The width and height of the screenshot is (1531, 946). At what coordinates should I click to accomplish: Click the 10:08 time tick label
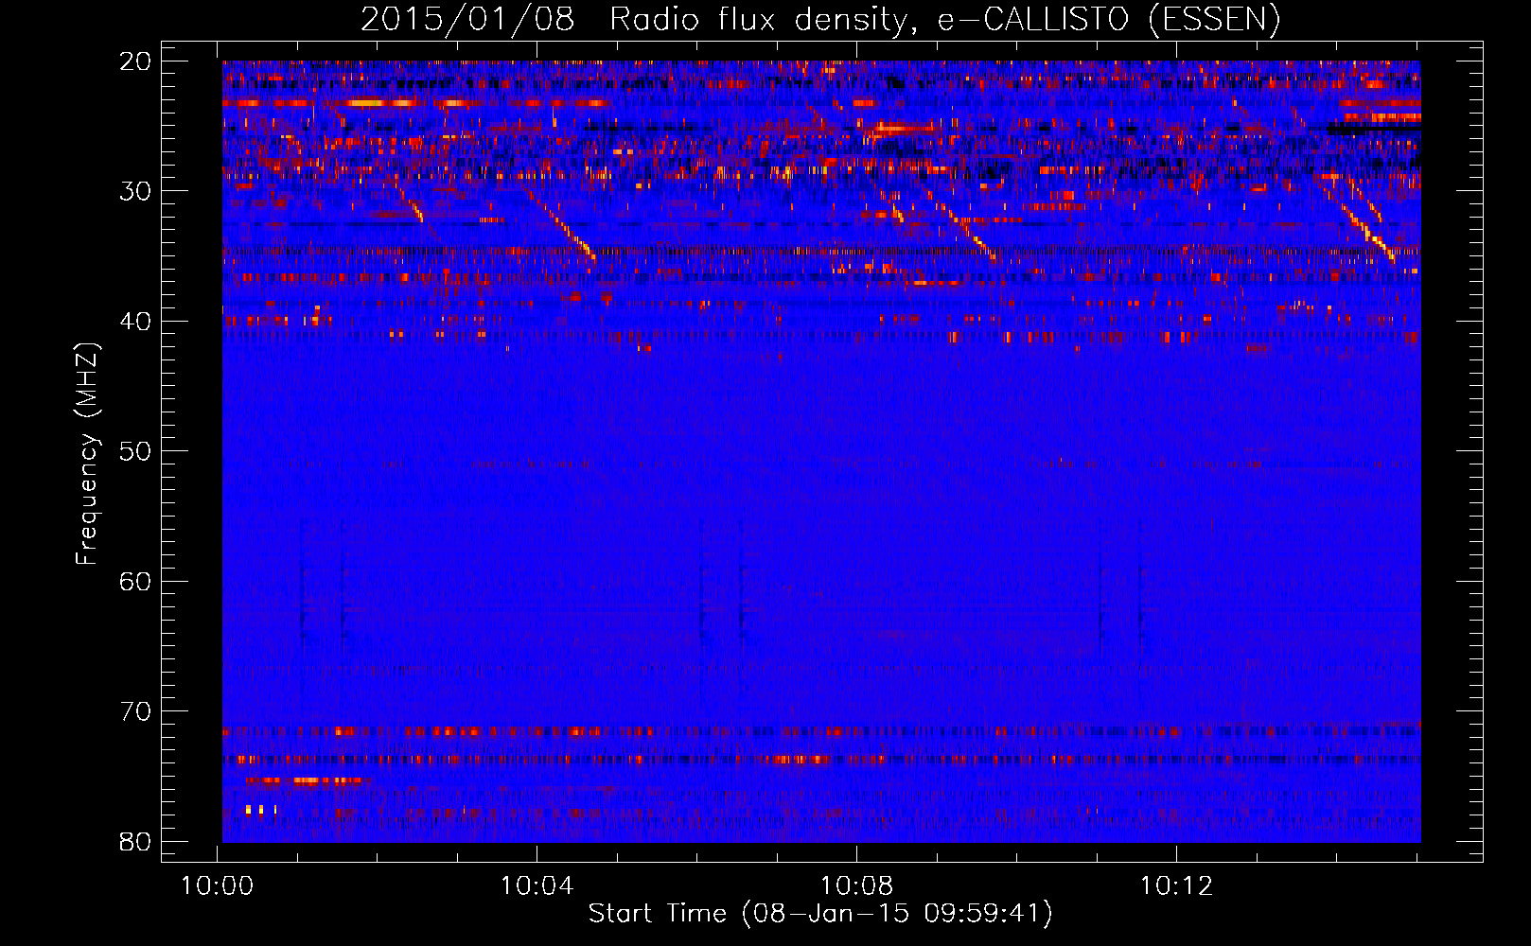tap(857, 886)
